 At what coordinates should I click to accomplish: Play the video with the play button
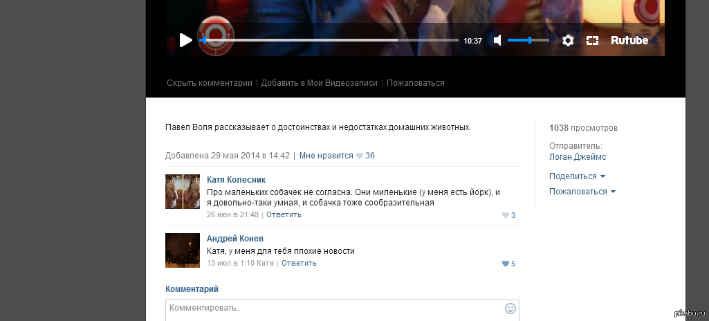click(x=186, y=40)
